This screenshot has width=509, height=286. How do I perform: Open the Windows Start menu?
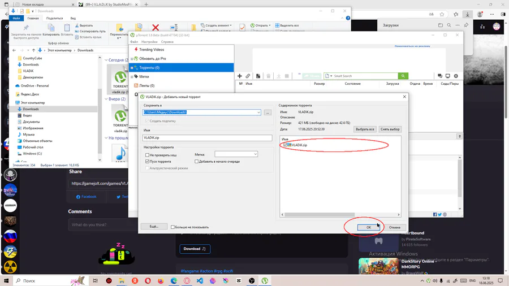6,281
